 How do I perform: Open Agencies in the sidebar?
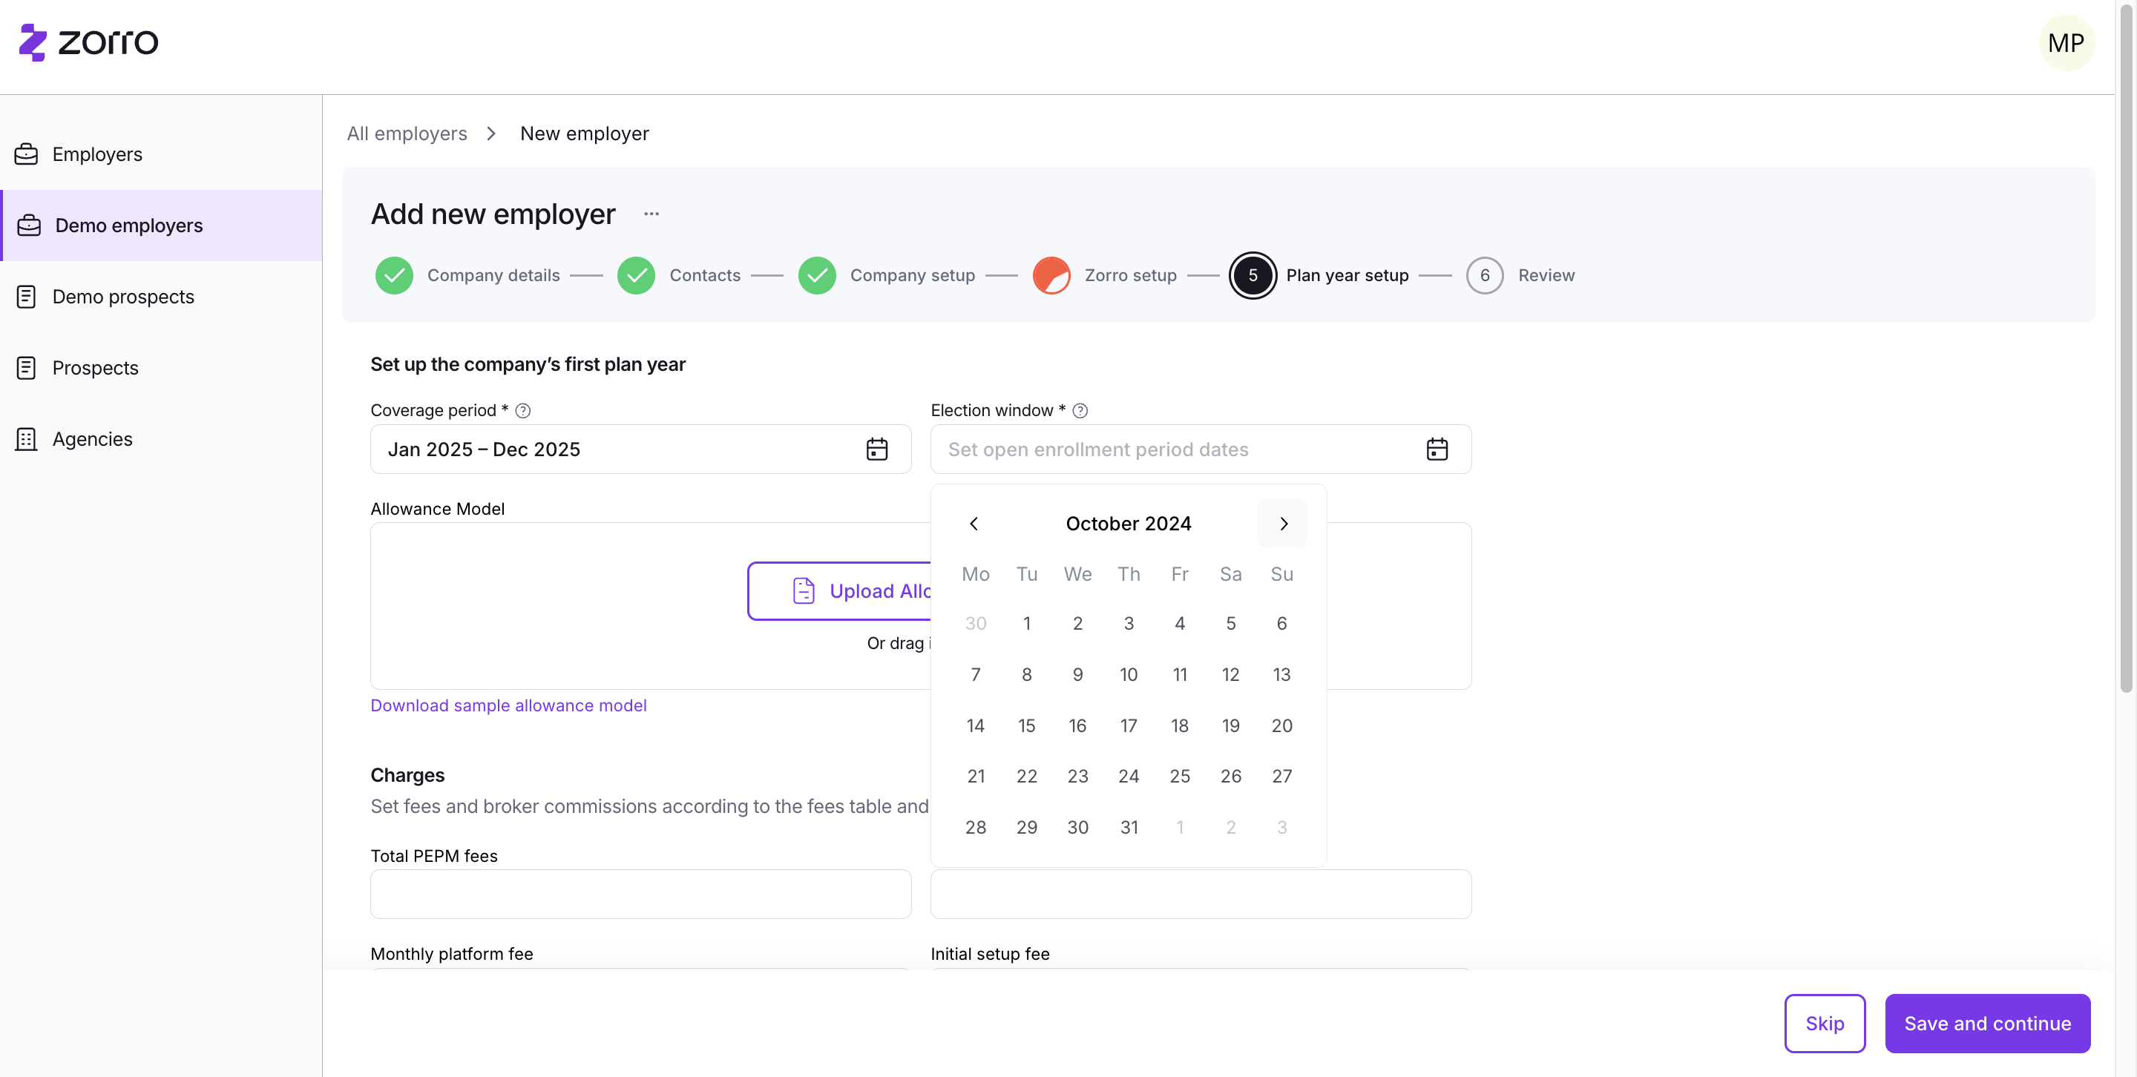click(x=161, y=439)
